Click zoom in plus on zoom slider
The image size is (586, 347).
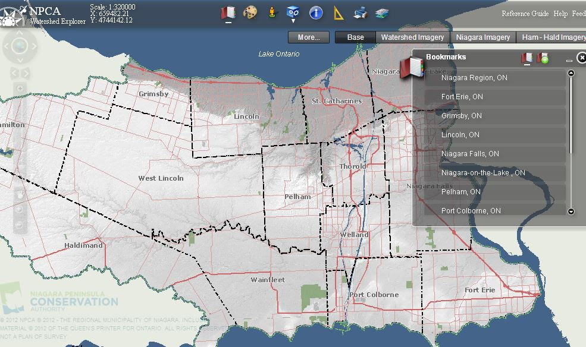pyautogui.click(x=20, y=89)
